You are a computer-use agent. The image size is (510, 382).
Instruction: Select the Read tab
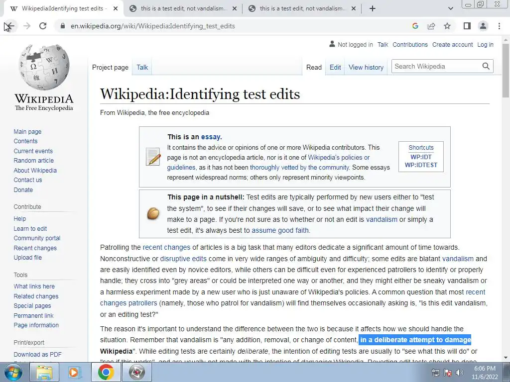314,67
